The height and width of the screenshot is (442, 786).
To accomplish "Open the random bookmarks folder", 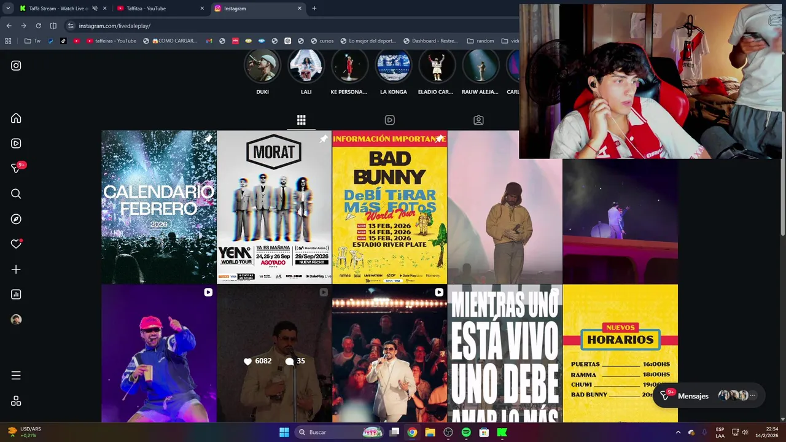I will click(x=480, y=41).
